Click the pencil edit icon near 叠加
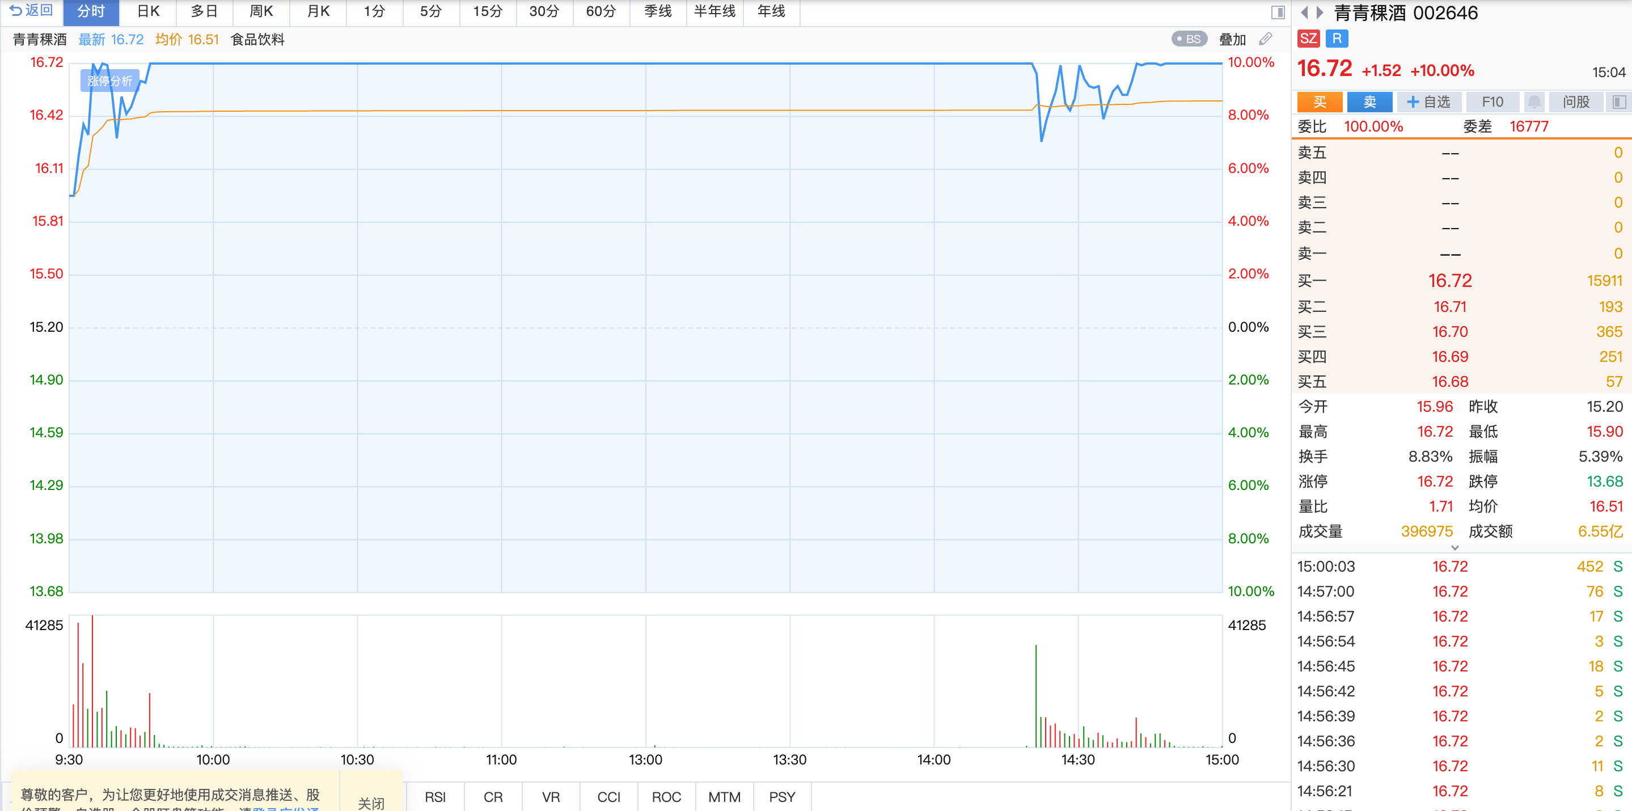This screenshot has width=1632, height=811. 1265,39
